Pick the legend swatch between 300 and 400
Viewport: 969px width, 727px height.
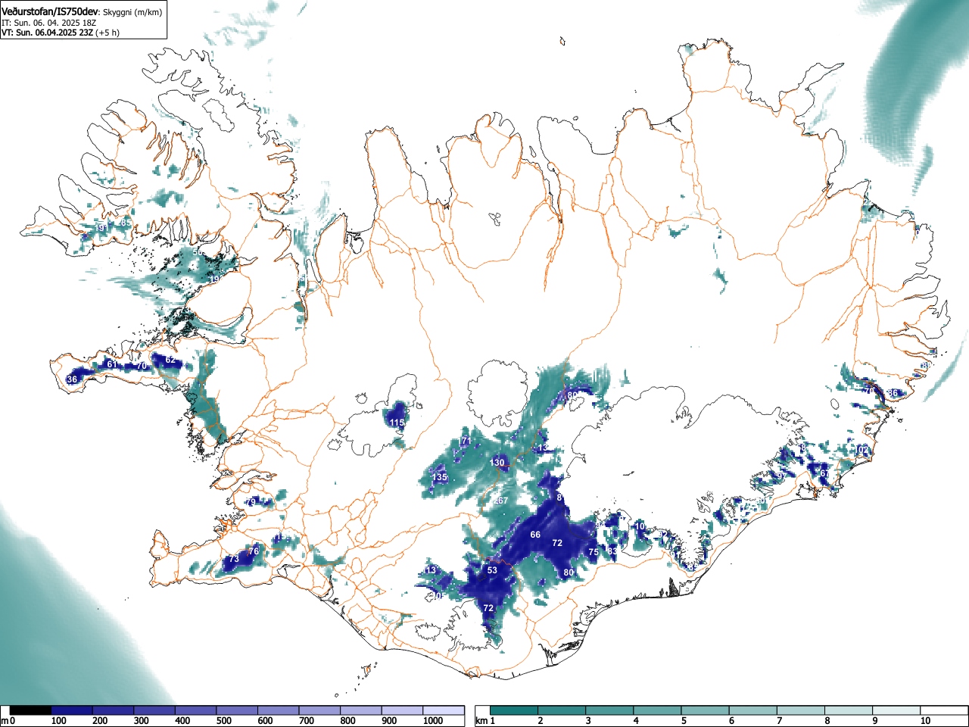tap(154, 710)
